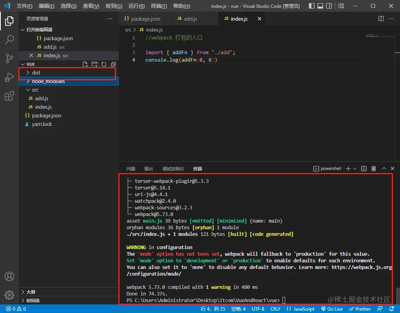Click Go Live in status bar

pos(332,309)
